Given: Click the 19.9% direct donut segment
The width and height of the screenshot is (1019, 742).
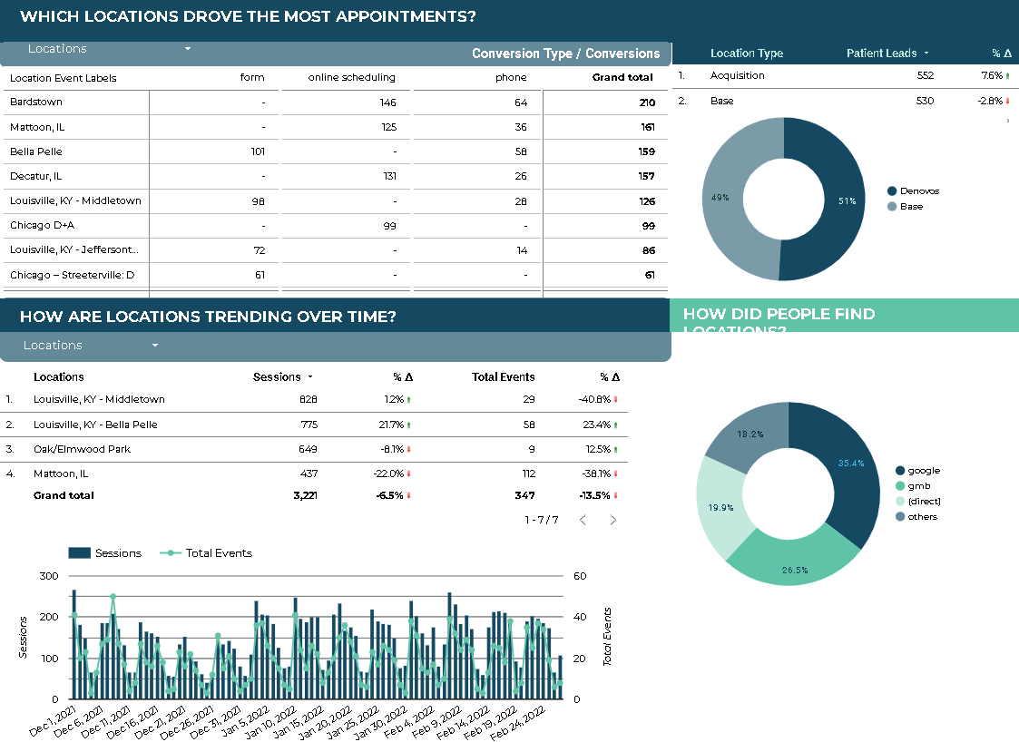Looking at the screenshot, I should coord(721,507).
